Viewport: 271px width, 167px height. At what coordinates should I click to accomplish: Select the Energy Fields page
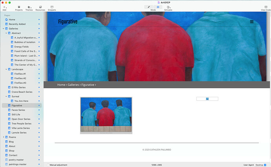coord(22,47)
